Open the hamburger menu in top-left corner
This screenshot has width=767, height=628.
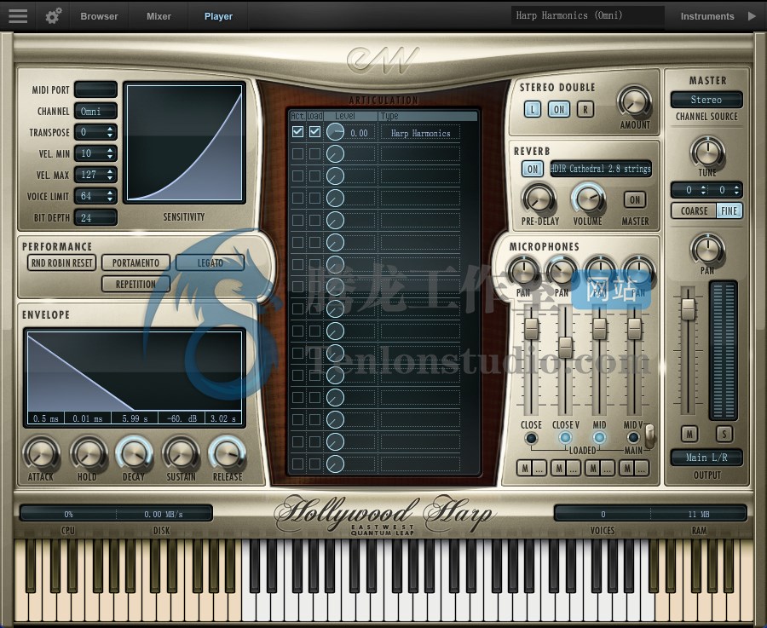(x=18, y=15)
